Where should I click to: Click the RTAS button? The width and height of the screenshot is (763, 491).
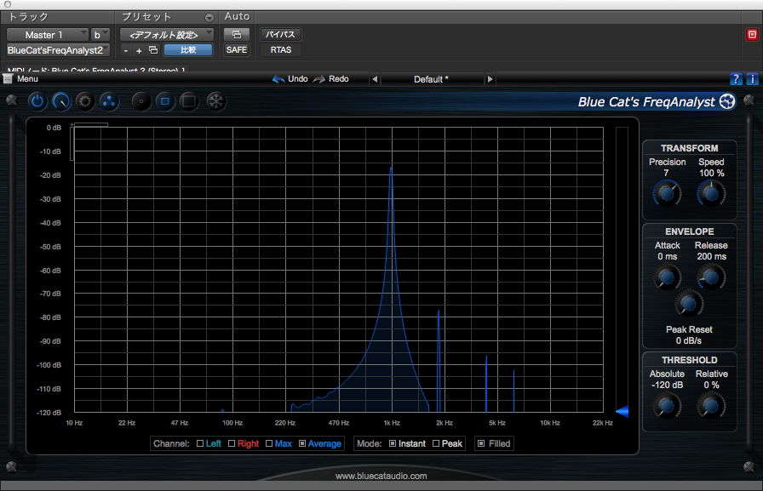tap(281, 49)
